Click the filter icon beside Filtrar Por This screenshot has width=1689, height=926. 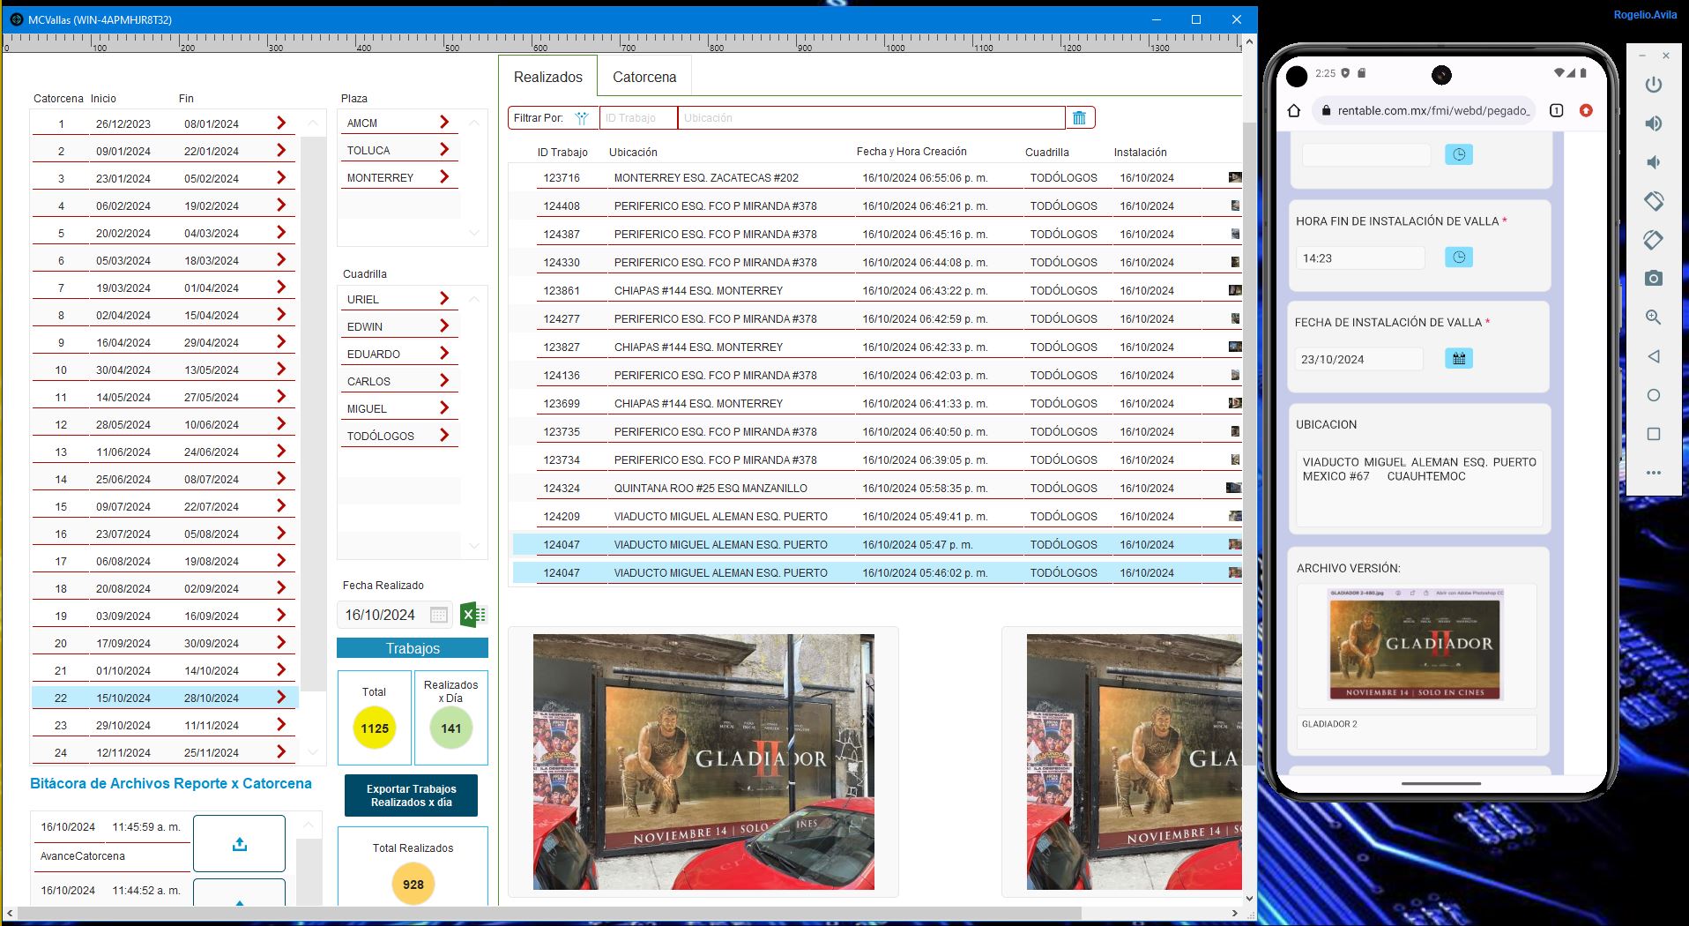coord(582,118)
